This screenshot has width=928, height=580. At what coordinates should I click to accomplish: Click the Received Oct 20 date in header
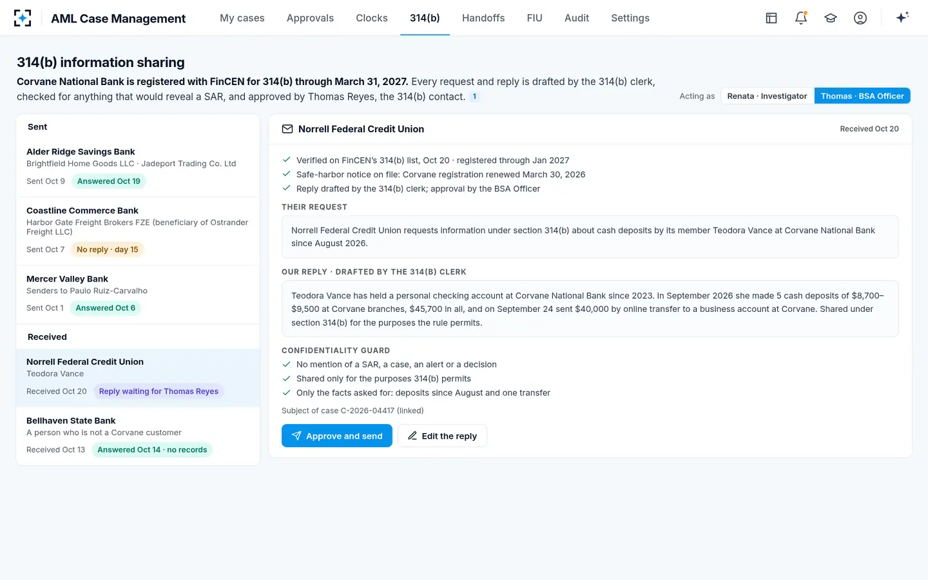coord(869,129)
